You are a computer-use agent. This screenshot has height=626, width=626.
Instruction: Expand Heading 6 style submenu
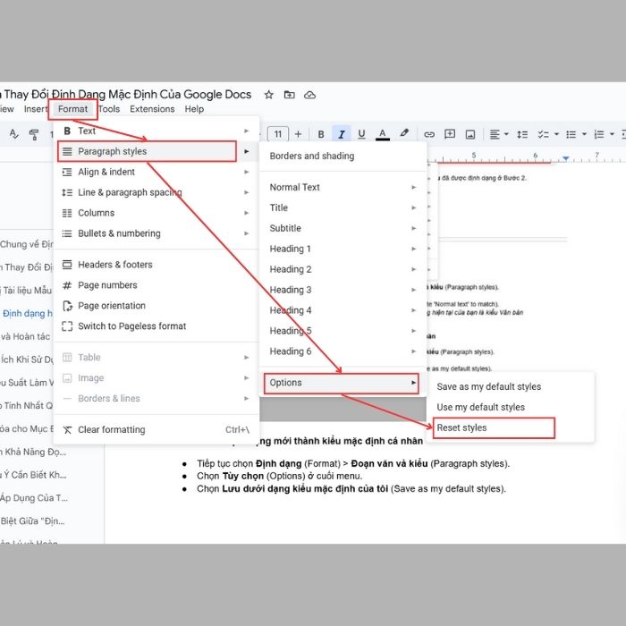(343, 351)
